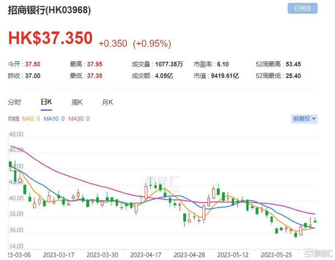Open the 月K monthly chart tab
This screenshot has width=335, height=260.
108,102
